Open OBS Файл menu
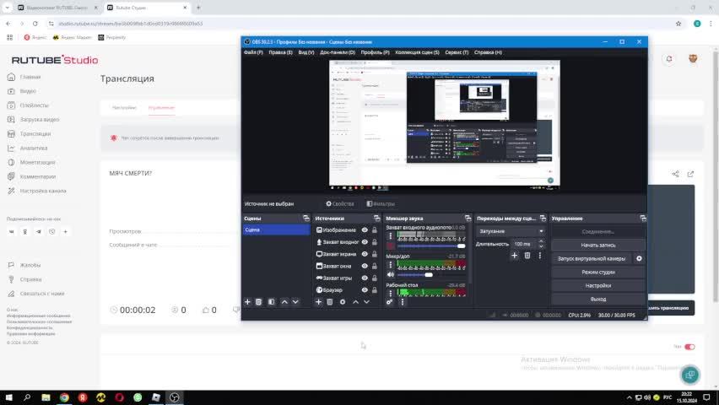The height and width of the screenshot is (405, 719). [x=253, y=52]
